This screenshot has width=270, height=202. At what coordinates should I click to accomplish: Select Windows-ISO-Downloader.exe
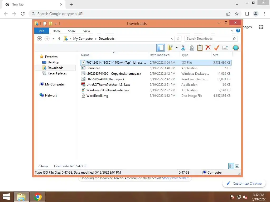156,90
